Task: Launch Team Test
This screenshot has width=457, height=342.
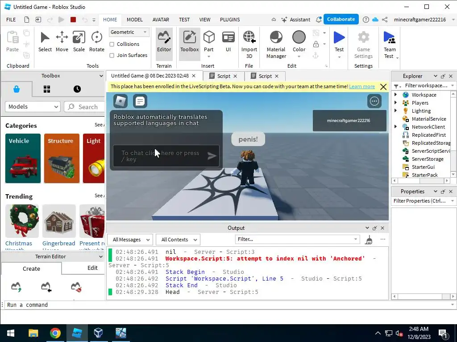Action: coord(389,44)
